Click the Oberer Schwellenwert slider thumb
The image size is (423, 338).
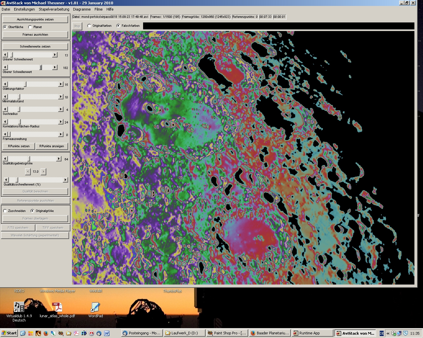(41, 67)
